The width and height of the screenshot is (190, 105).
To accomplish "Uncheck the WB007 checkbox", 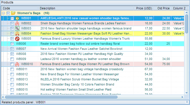I will click(12, 49).
